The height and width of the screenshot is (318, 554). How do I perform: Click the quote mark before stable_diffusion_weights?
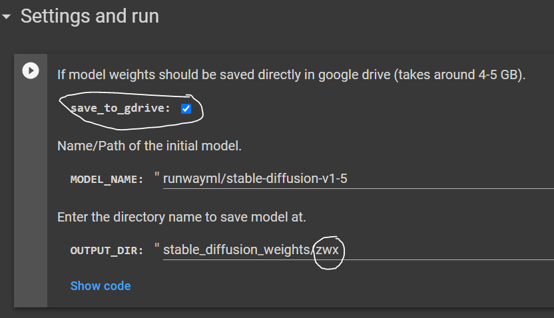point(157,245)
